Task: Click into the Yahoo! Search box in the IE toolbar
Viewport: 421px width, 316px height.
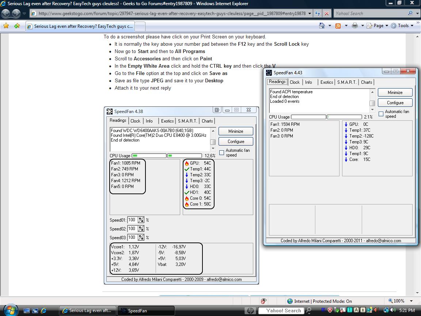Action: [370, 13]
